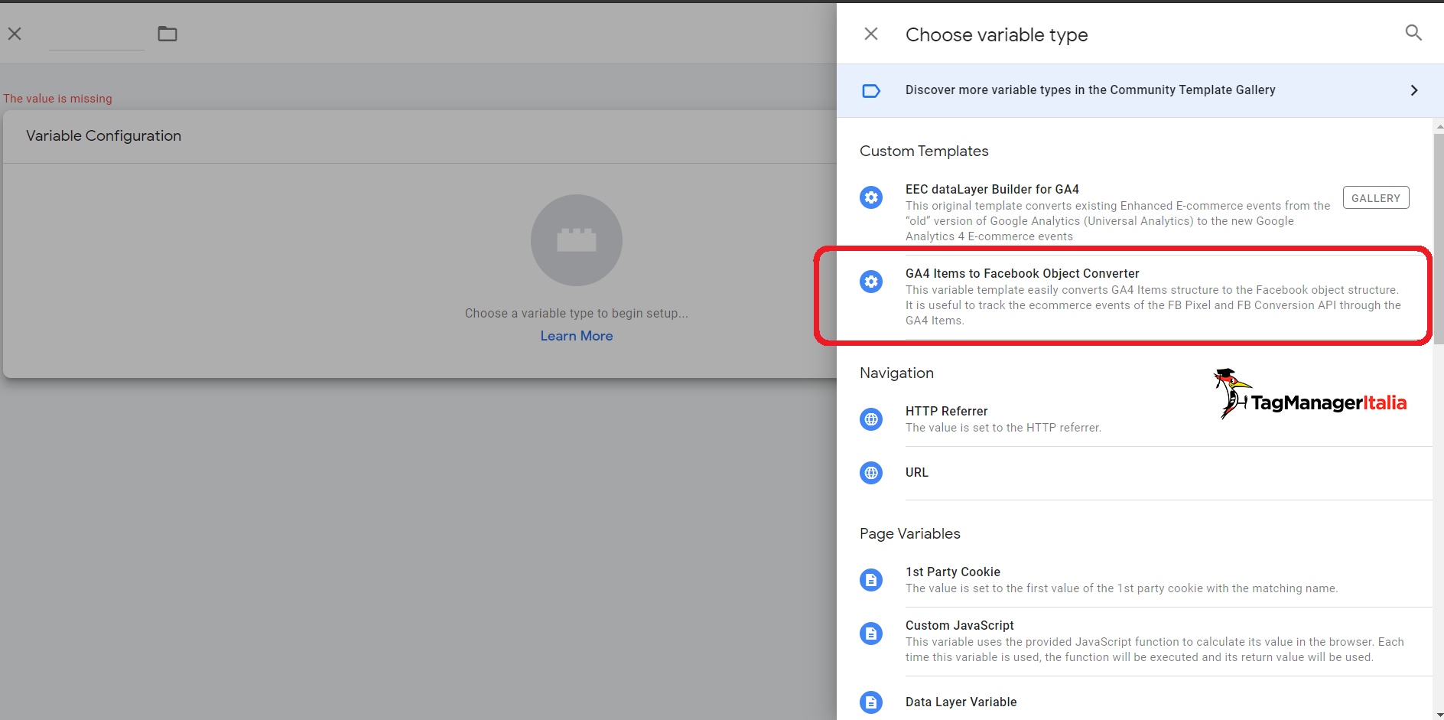Close the Choose variable type panel
This screenshot has width=1444, height=720.
click(870, 34)
